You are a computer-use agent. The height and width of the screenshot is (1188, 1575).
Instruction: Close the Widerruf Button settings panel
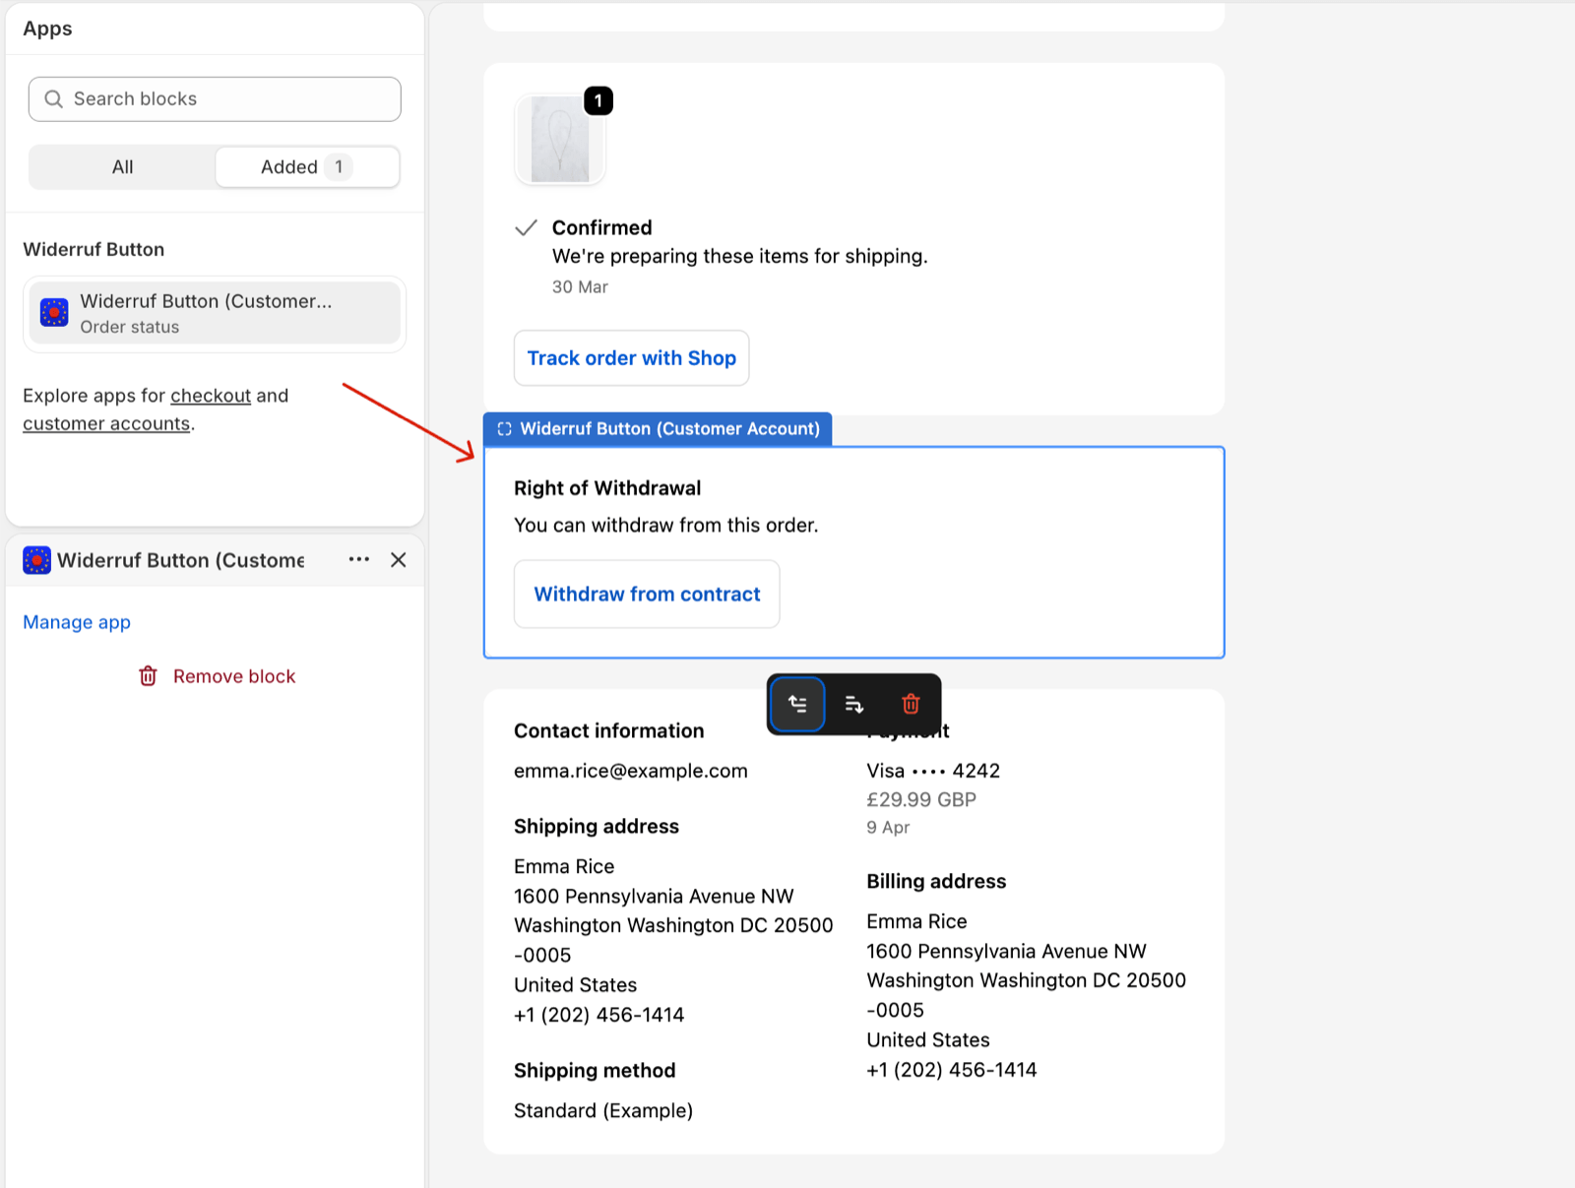coord(398,559)
